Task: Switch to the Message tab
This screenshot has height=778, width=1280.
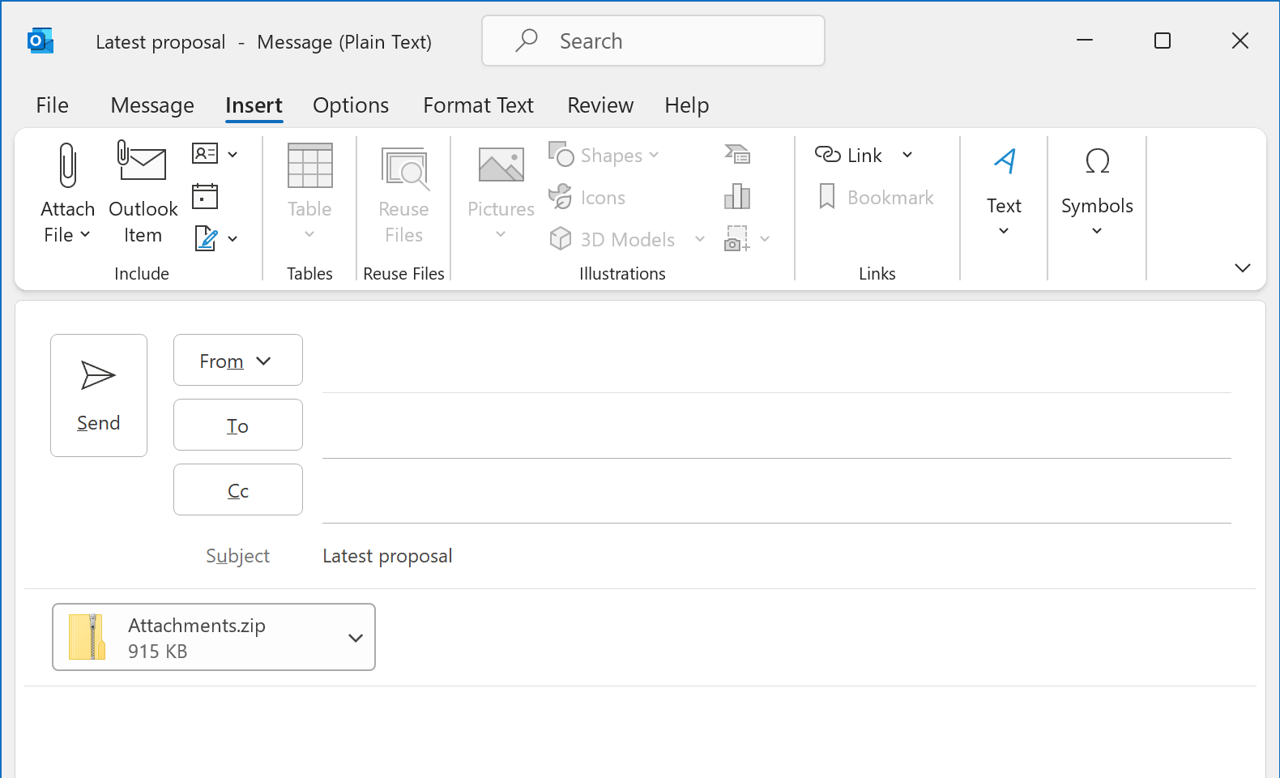Action: click(x=152, y=105)
